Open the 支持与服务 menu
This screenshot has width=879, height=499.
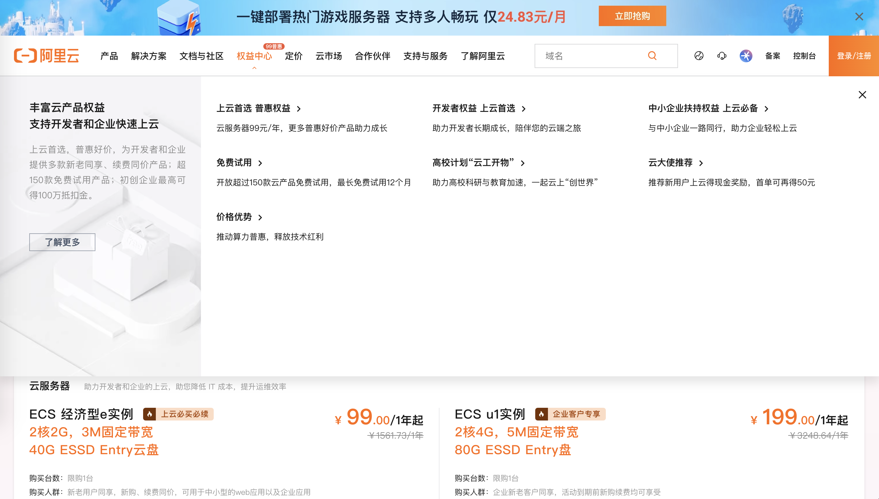(426, 56)
